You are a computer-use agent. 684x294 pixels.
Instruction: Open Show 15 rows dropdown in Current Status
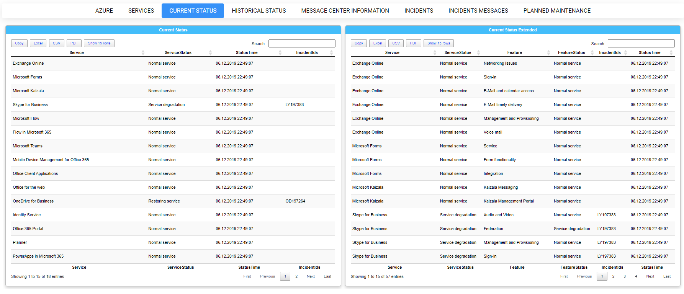coord(99,43)
